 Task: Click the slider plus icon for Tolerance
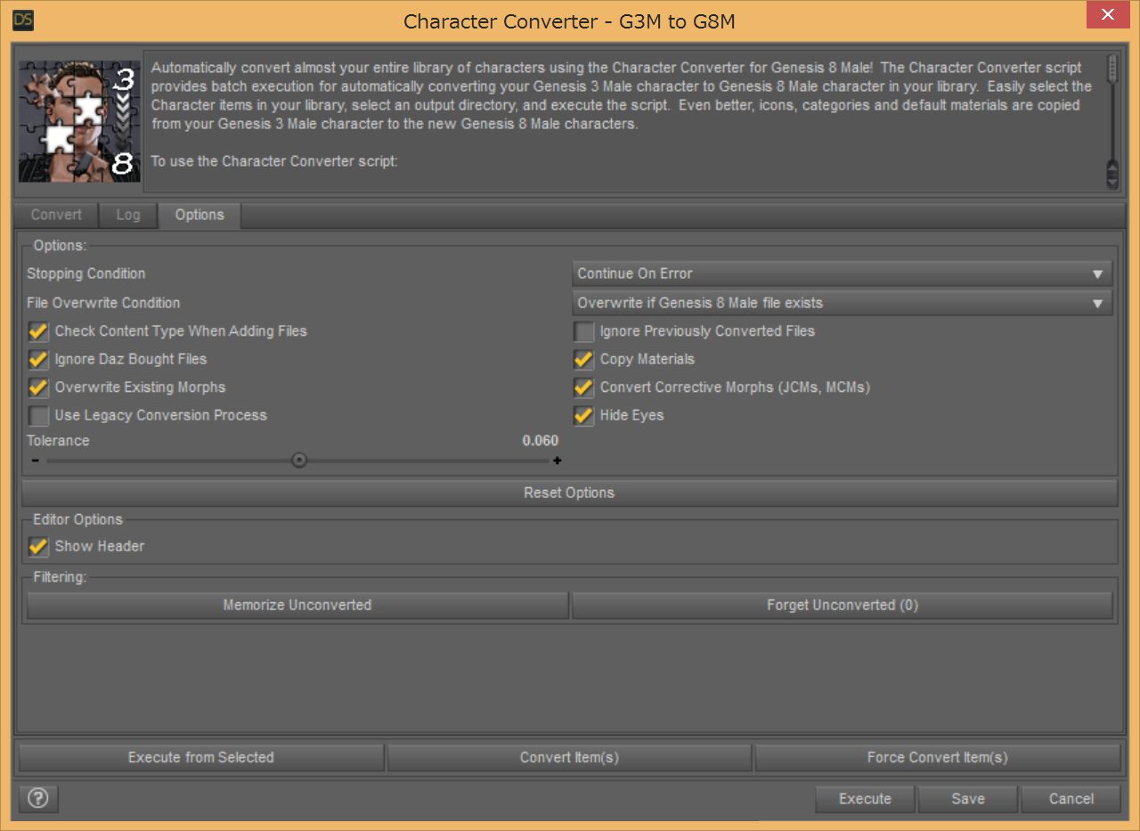coord(557,460)
